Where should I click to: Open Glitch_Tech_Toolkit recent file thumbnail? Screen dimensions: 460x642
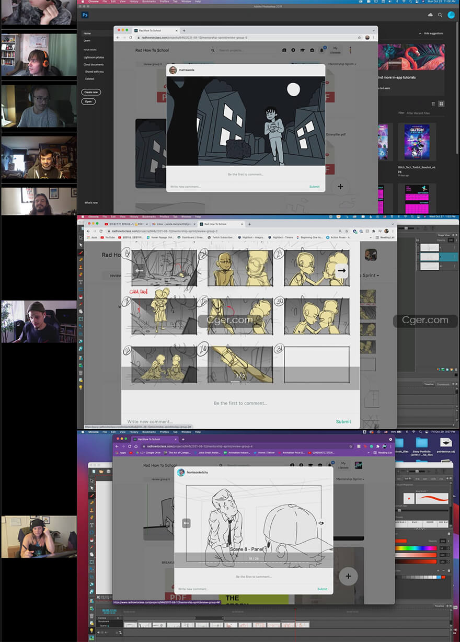pos(417,142)
